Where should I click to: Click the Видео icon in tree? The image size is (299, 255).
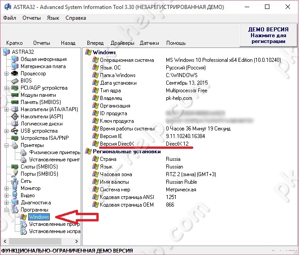tap(15, 195)
